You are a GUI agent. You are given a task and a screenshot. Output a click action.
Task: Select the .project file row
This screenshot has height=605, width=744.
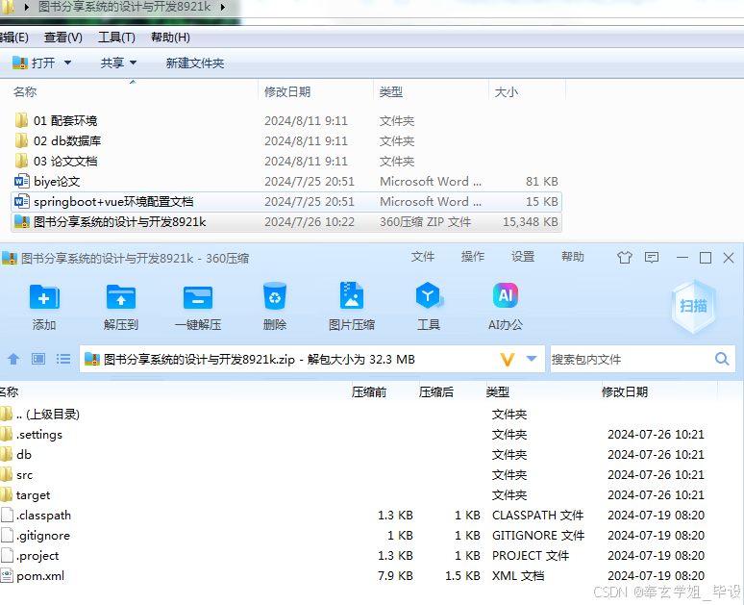click(360, 555)
